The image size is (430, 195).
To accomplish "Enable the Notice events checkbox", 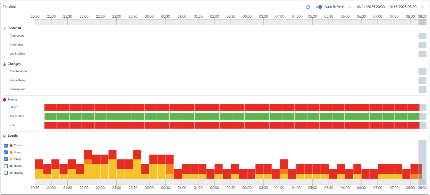I will pyautogui.click(x=6, y=166).
